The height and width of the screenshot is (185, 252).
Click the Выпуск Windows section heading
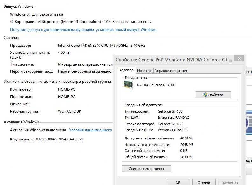[19, 6]
